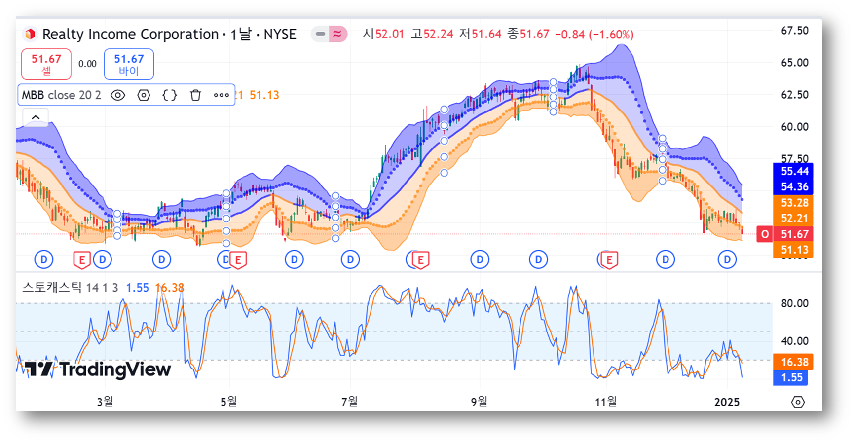Viewport: 854px width, 443px height.
Task: Click the 7월 time axis label
Action: (349, 402)
